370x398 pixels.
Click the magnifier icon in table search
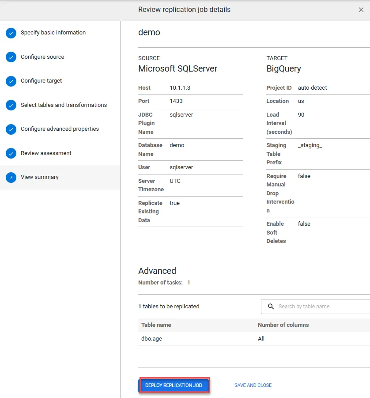271,307
